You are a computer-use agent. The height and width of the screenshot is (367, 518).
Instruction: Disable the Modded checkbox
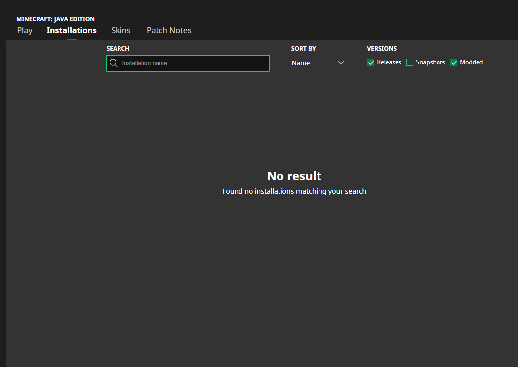[x=454, y=62]
